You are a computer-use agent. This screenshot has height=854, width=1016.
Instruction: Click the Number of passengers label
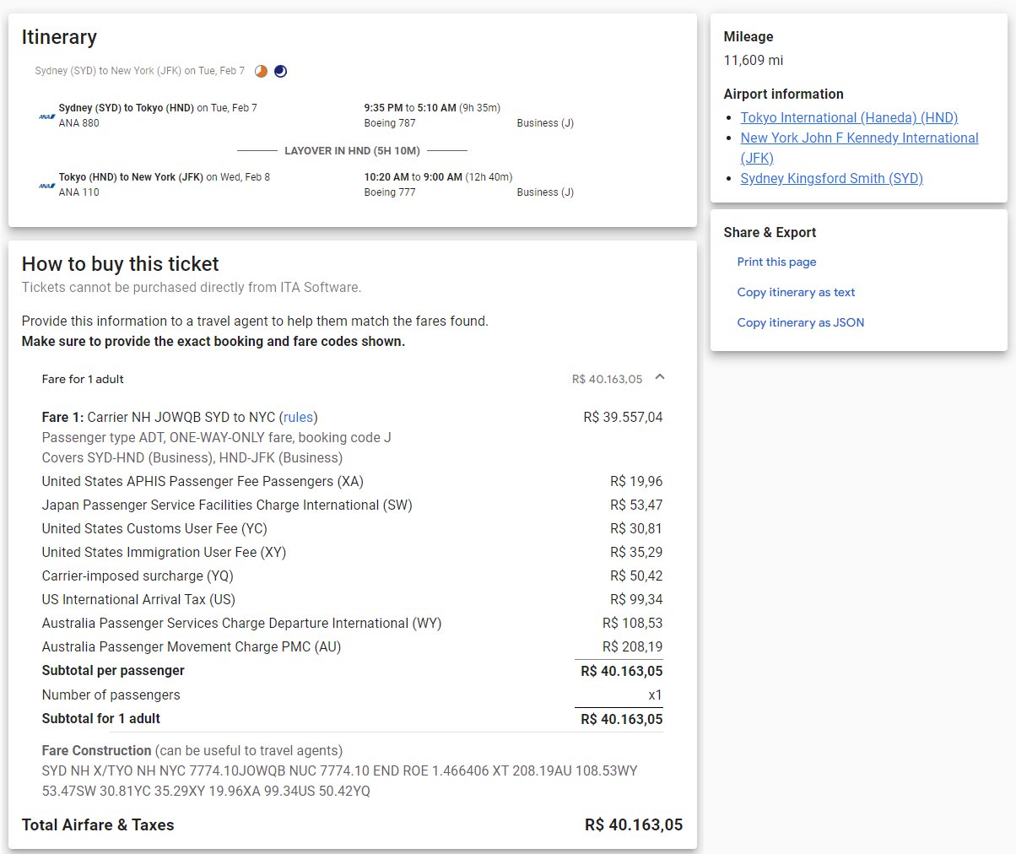[x=111, y=695]
